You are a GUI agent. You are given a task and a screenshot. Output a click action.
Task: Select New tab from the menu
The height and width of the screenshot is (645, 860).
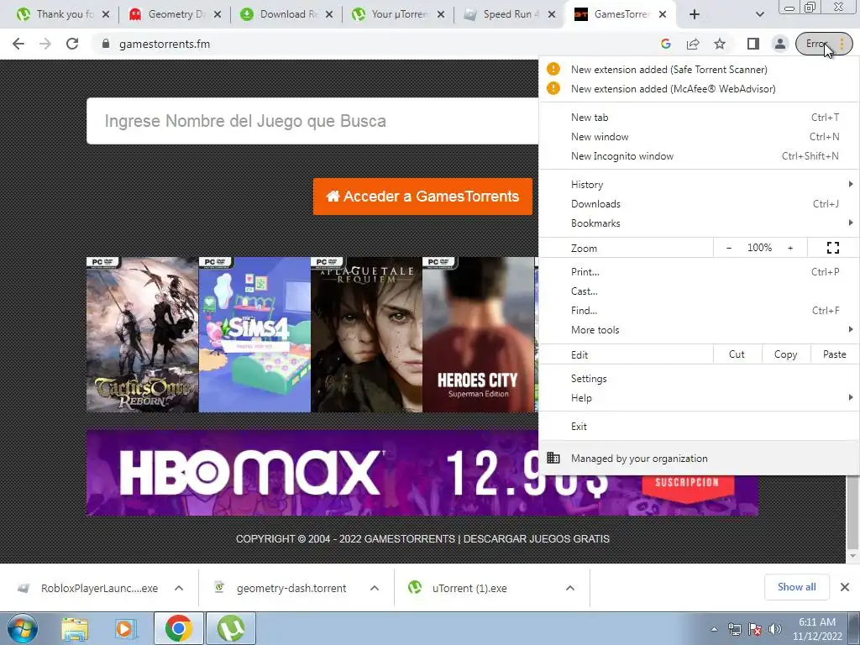699,118
